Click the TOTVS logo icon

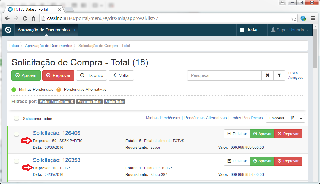(x=8, y=30)
